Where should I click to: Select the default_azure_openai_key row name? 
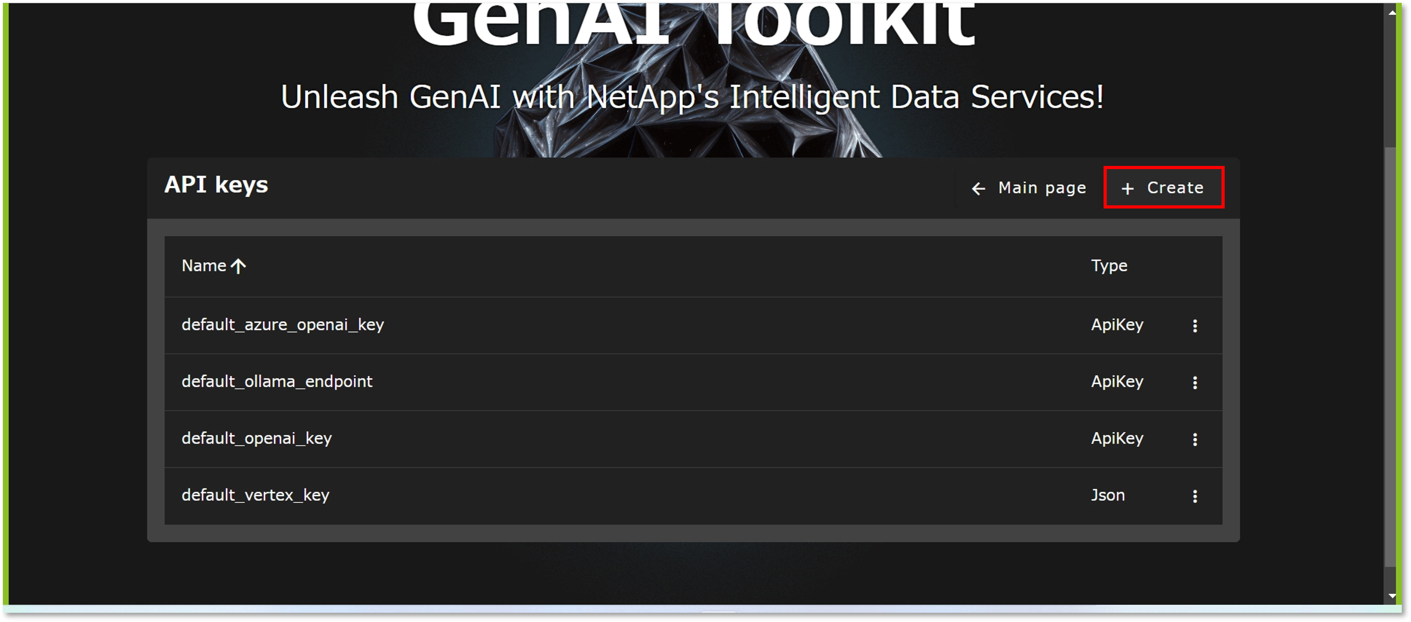pos(283,325)
